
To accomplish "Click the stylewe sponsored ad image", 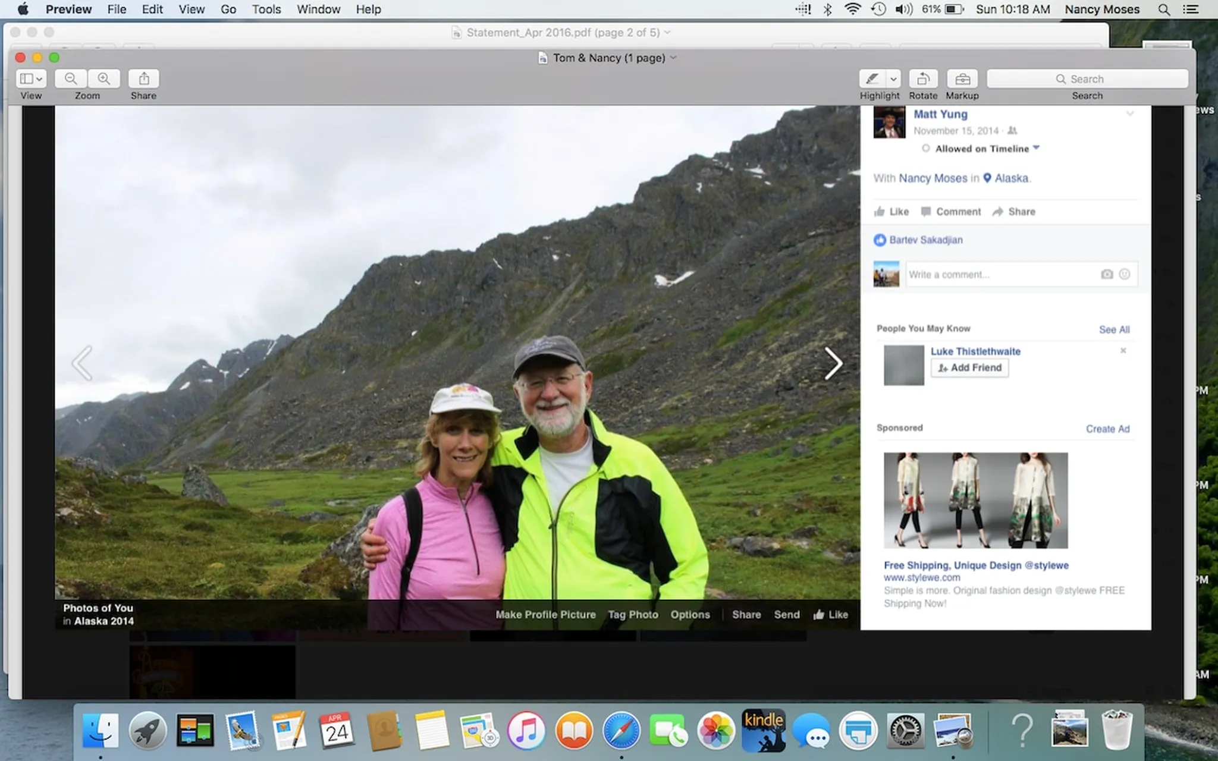I will pos(975,500).
